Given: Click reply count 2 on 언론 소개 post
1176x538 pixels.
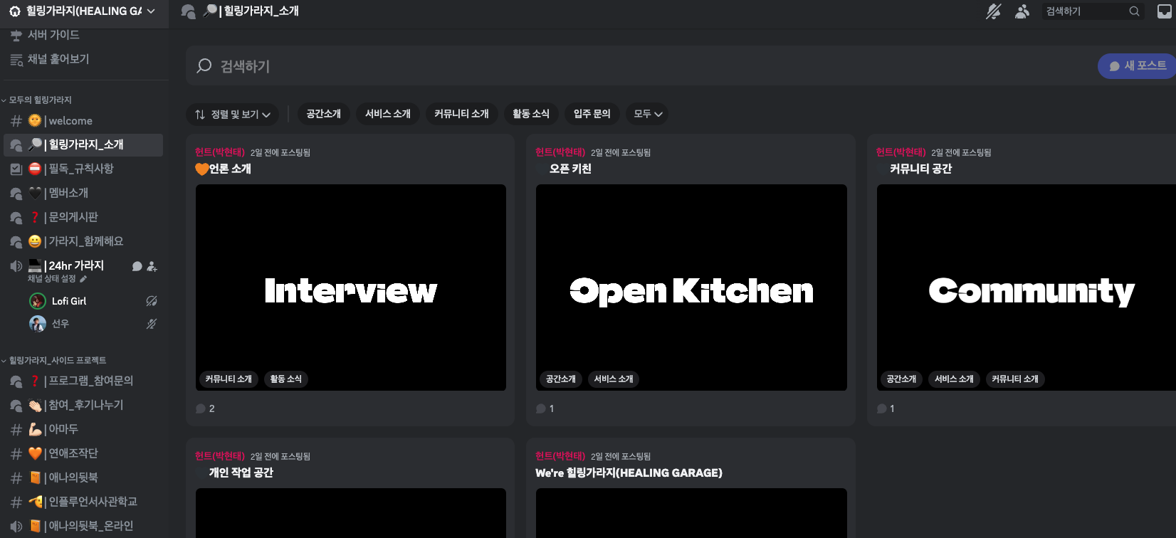Looking at the screenshot, I should point(206,409).
